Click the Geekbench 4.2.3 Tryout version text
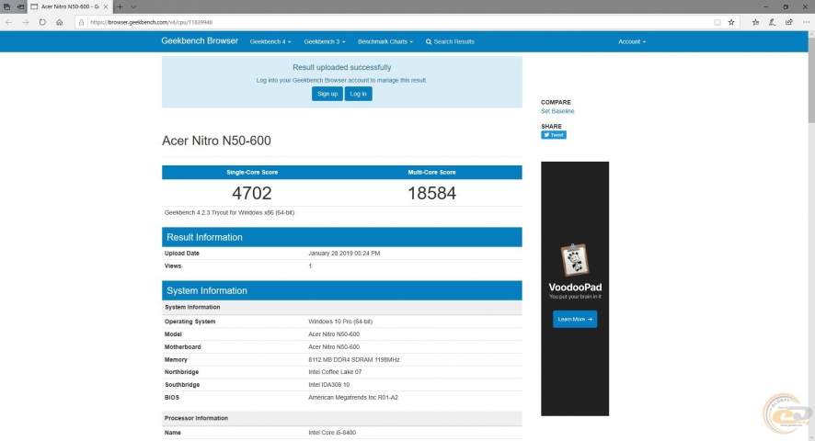 pos(229,212)
